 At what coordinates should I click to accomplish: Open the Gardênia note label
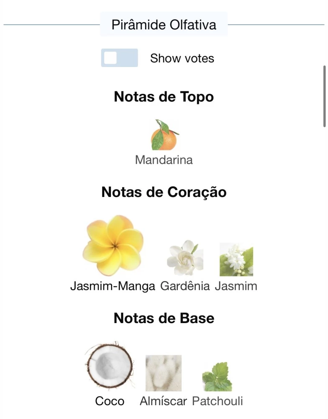pos(185,286)
